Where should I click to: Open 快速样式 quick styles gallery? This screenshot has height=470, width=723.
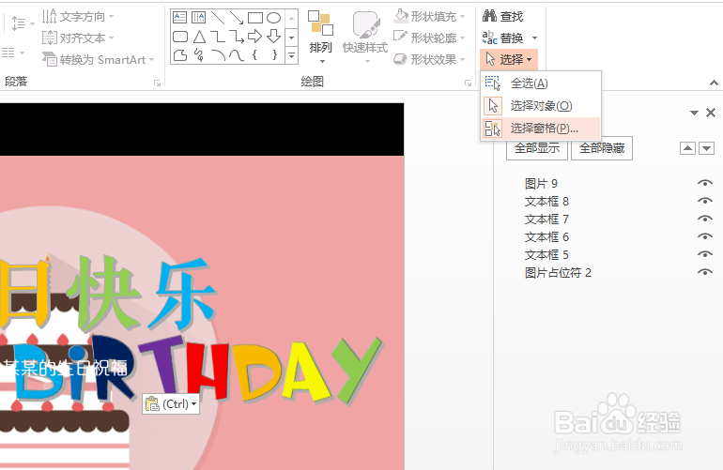pos(365,37)
